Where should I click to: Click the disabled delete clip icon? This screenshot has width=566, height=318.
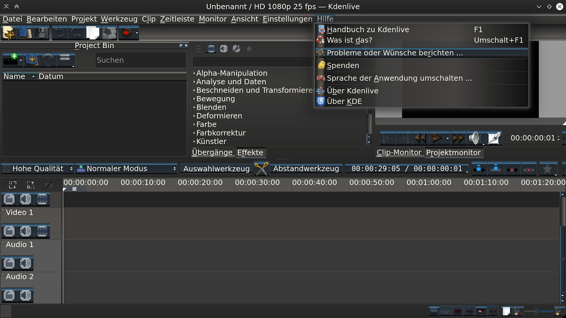(x=48, y=60)
